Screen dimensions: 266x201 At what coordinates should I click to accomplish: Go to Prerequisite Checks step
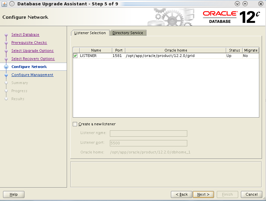(29, 43)
